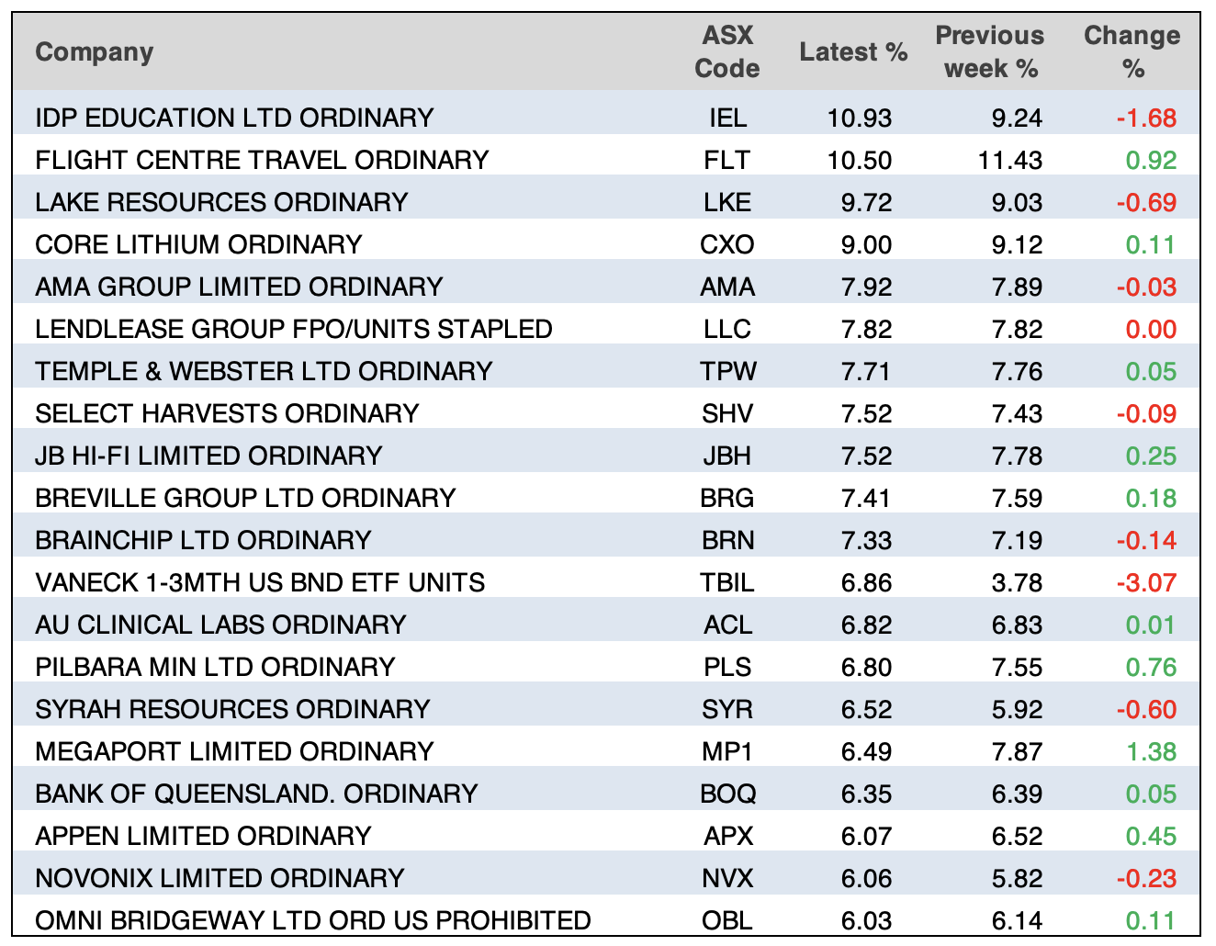Image resolution: width=1216 pixels, height=946 pixels.
Task: Click the 1.38 change value
Action: click(1151, 751)
